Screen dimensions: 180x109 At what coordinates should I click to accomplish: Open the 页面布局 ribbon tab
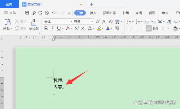[109, 13]
